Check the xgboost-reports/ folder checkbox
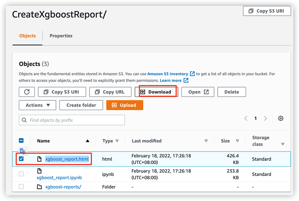This screenshot has height=201, width=299. point(21,187)
